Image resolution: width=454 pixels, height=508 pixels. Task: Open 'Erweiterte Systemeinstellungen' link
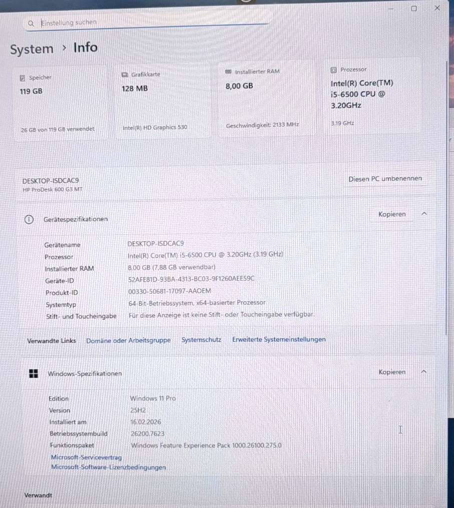[279, 339]
